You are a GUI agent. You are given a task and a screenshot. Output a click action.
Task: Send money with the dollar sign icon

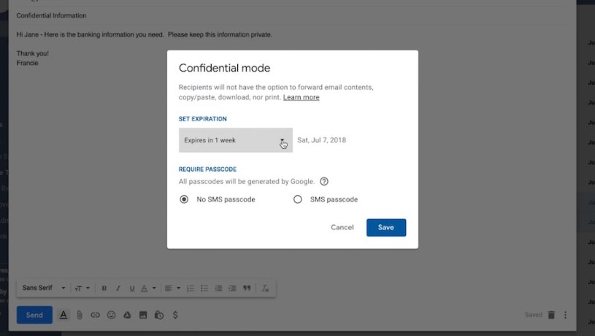click(175, 315)
